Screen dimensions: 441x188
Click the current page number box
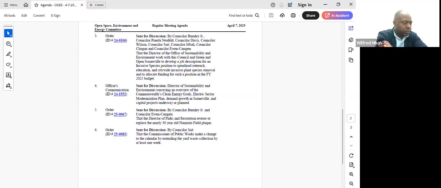(x=351, y=118)
